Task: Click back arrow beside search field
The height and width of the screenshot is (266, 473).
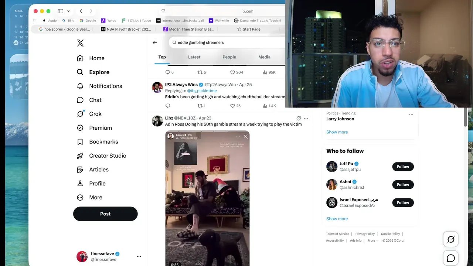Action: coord(155,42)
